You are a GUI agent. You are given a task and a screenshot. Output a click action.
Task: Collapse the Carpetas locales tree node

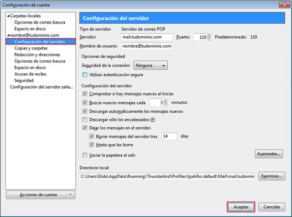(8, 16)
